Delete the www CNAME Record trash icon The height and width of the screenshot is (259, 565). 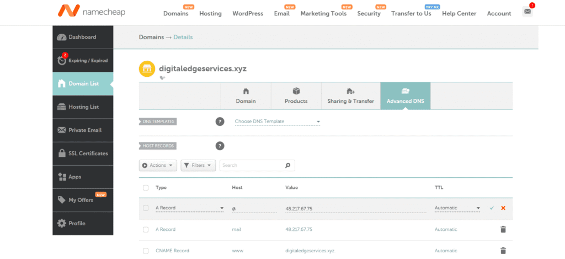(x=503, y=251)
